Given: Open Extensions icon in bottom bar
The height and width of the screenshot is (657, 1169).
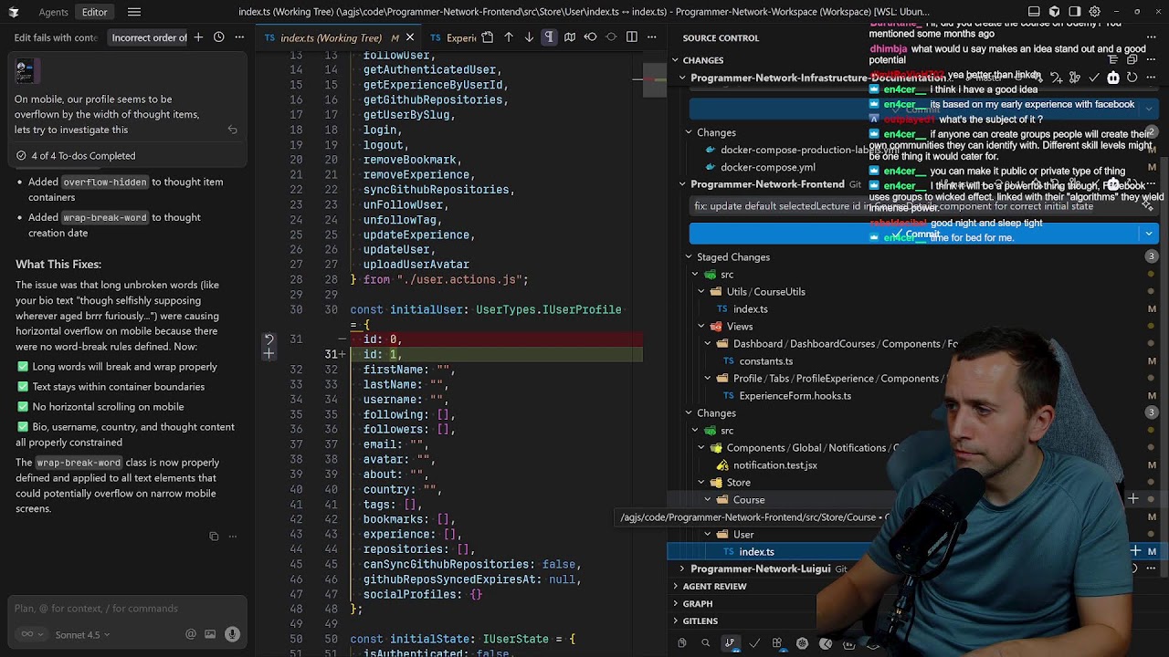Looking at the screenshot, I should [777, 643].
